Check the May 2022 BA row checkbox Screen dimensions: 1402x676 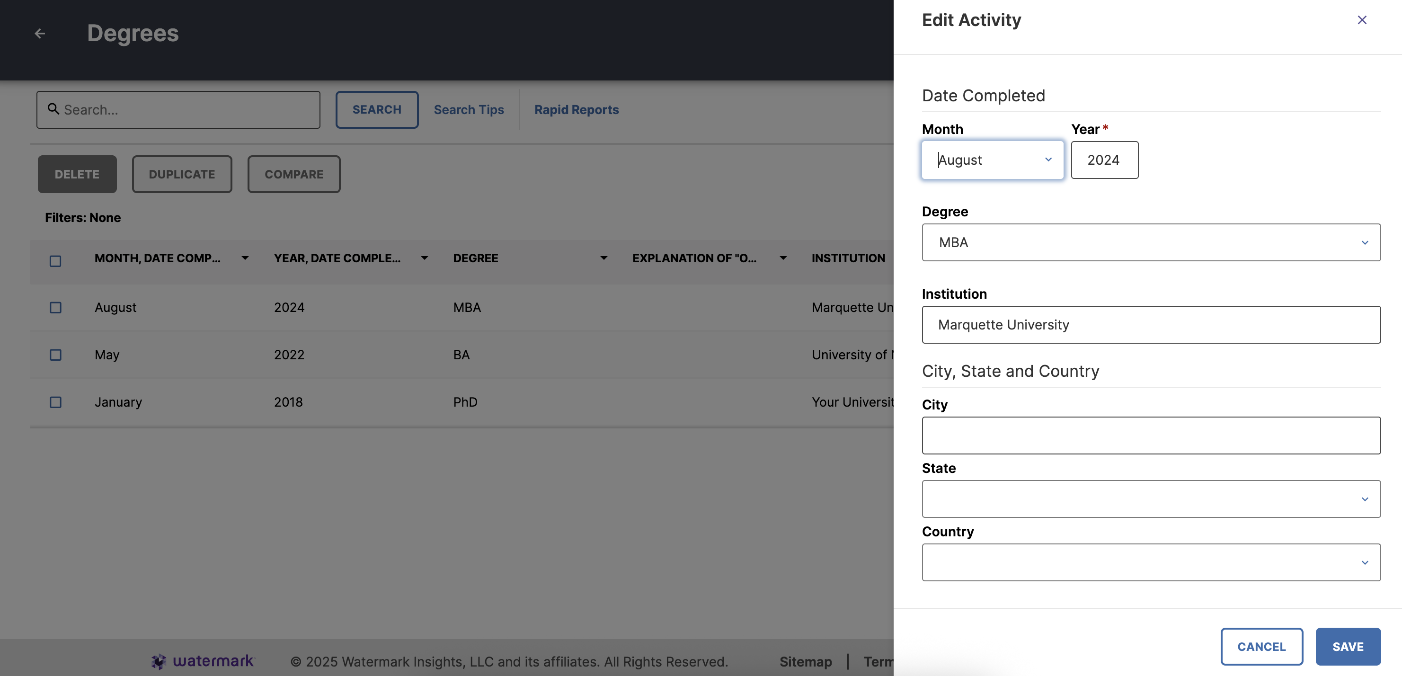[55, 355]
